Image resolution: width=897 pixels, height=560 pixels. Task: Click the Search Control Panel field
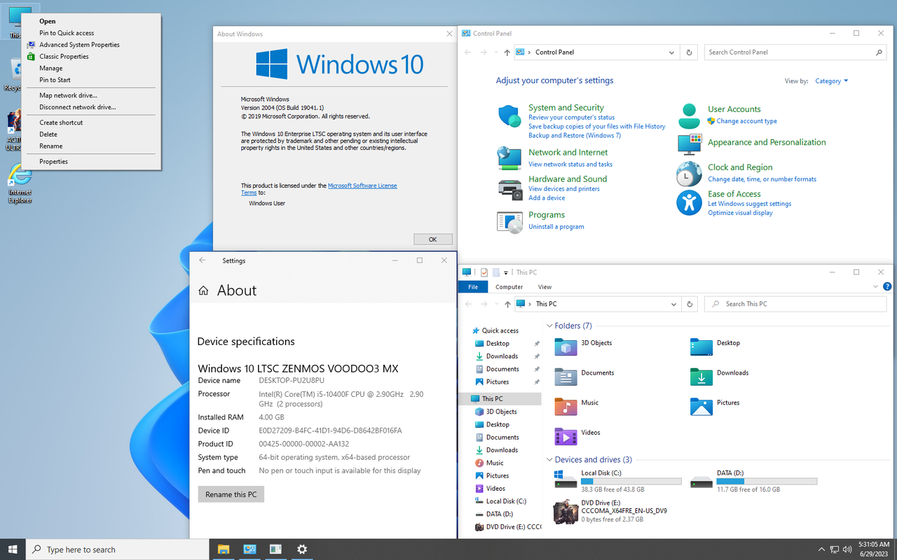tap(795, 52)
